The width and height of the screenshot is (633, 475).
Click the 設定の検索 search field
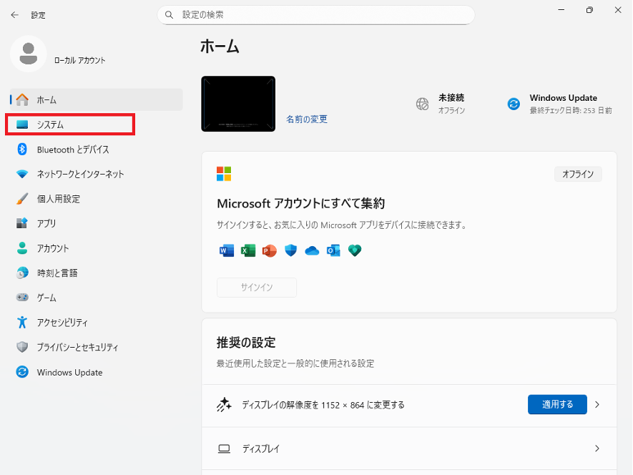pyautogui.click(x=316, y=15)
